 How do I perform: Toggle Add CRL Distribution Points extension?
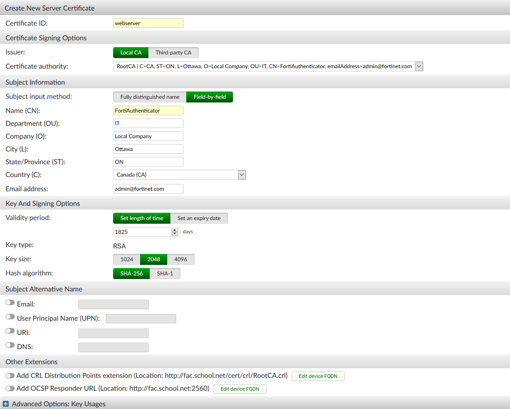pos(10,376)
